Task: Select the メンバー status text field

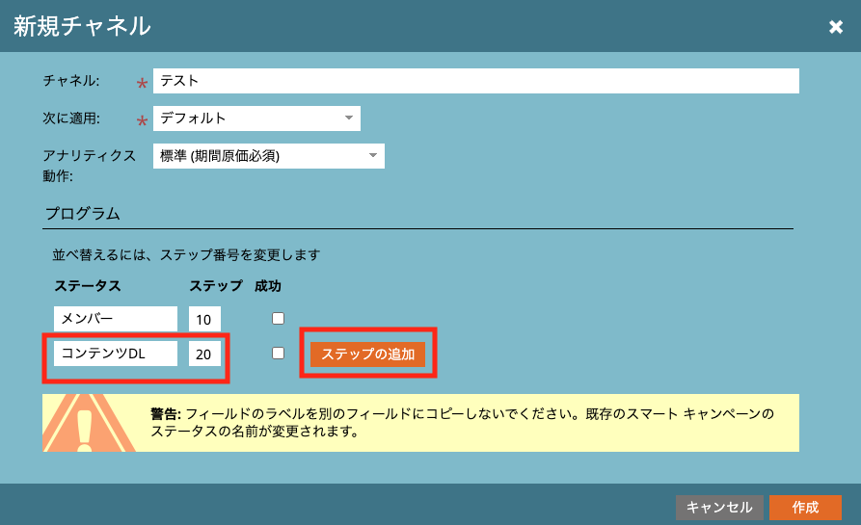Action: 116,319
